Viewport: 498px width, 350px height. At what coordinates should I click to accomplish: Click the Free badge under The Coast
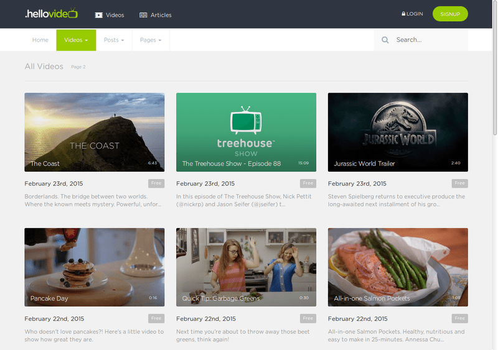coord(156,183)
